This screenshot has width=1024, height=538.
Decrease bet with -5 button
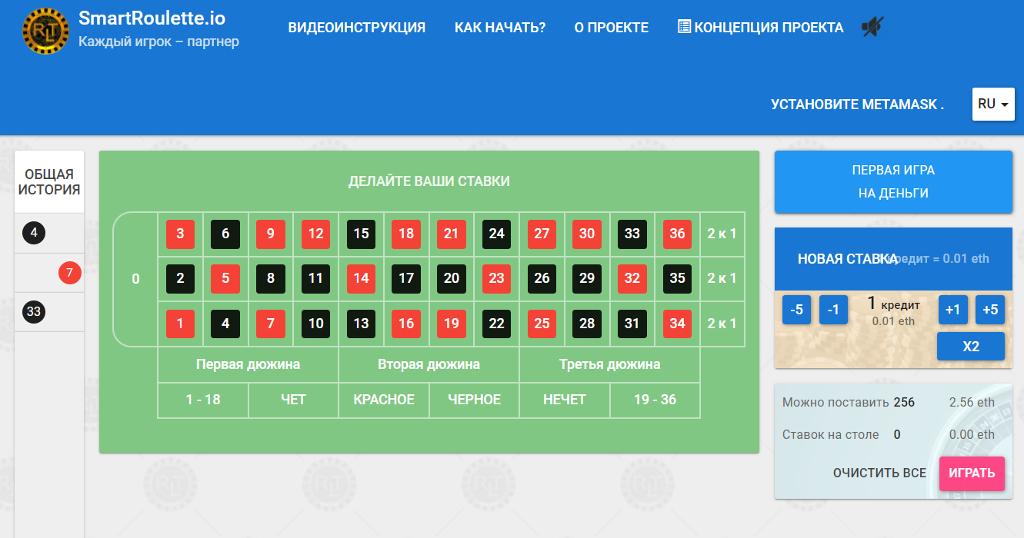point(796,310)
